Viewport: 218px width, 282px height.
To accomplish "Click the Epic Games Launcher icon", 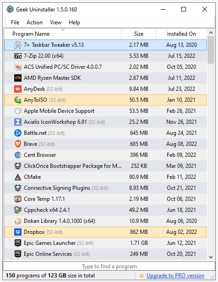I will pos(18,243).
